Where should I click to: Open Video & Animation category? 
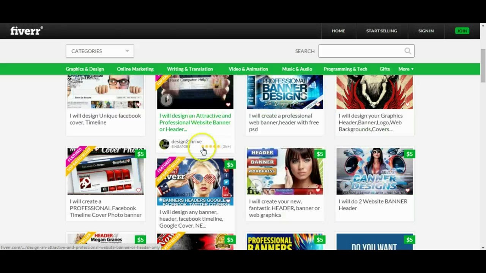(248, 69)
